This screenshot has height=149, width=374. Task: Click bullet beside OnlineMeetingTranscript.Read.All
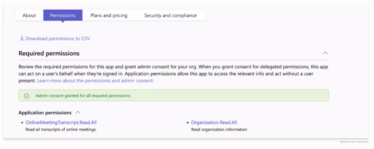coord(22,123)
